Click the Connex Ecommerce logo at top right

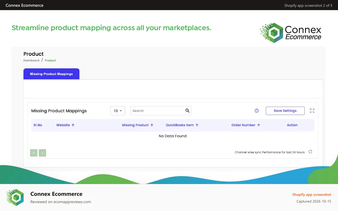pos(290,33)
